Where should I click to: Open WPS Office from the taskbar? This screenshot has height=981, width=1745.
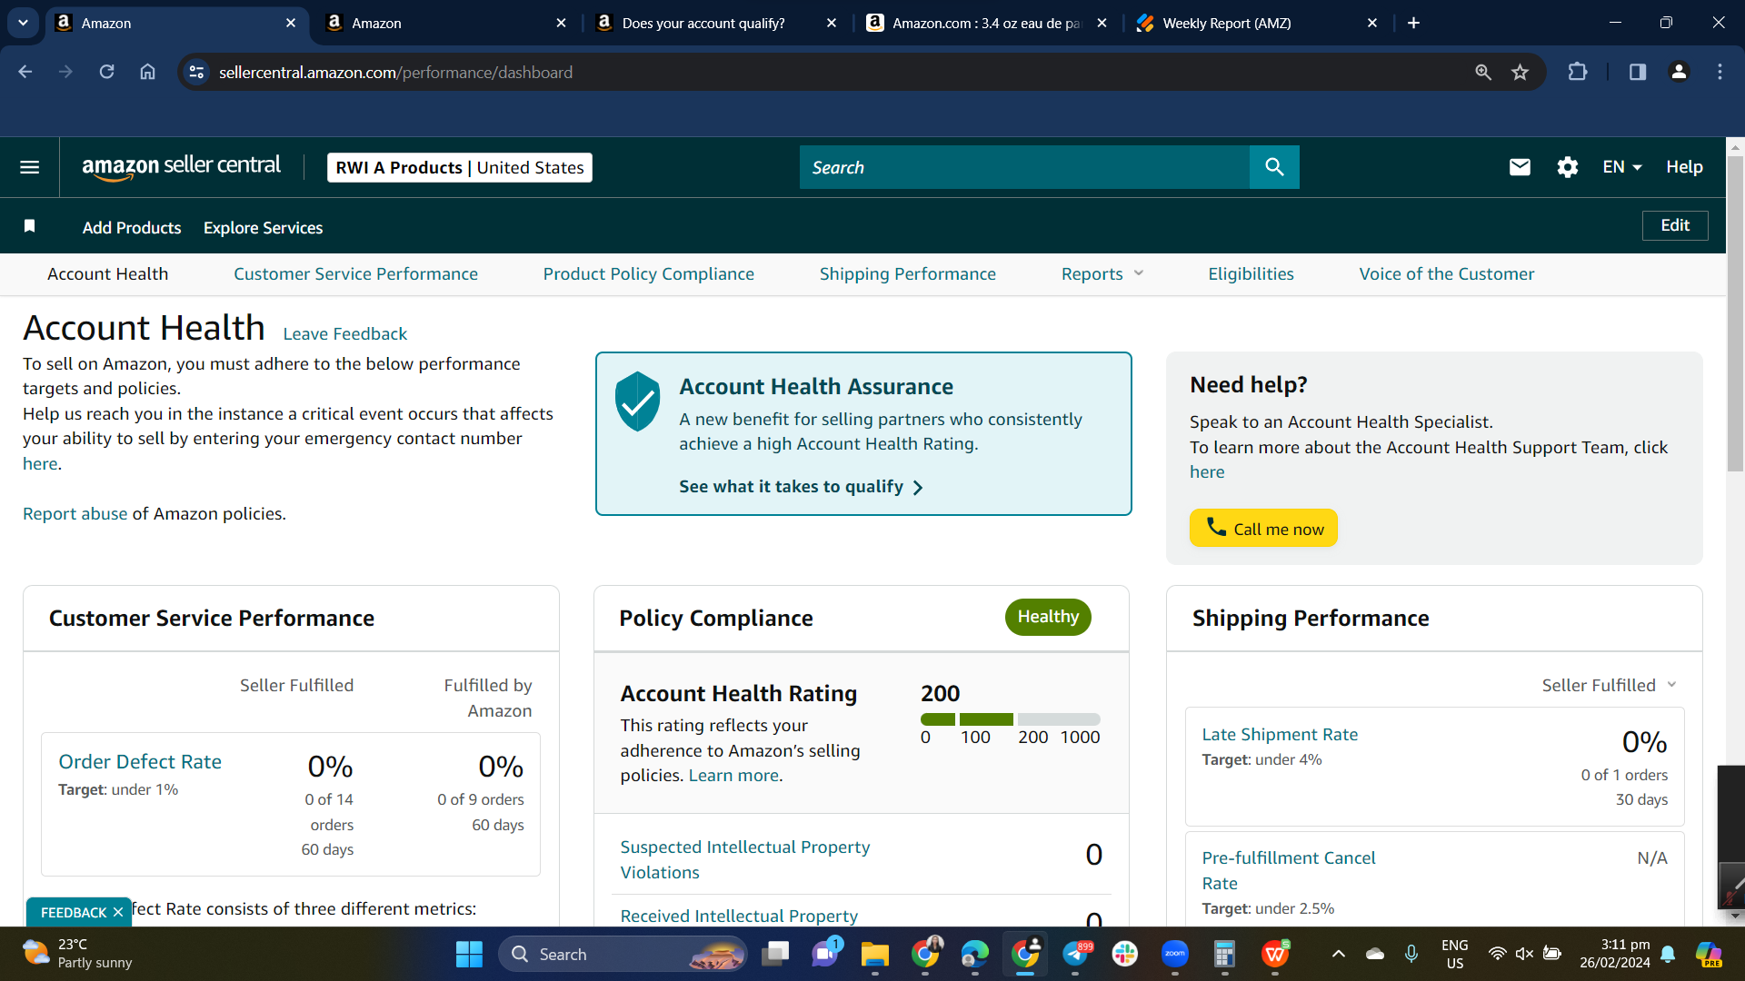[x=1275, y=954]
